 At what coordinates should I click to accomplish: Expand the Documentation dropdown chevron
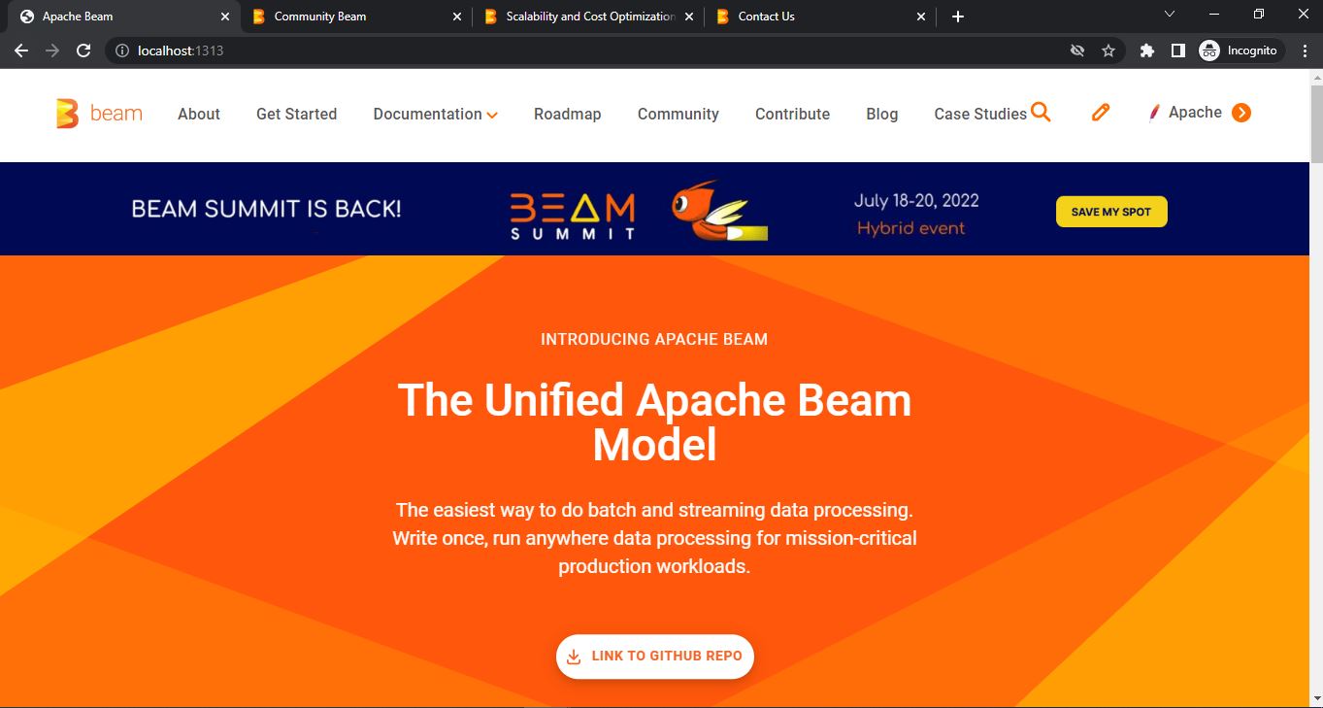(x=492, y=115)
